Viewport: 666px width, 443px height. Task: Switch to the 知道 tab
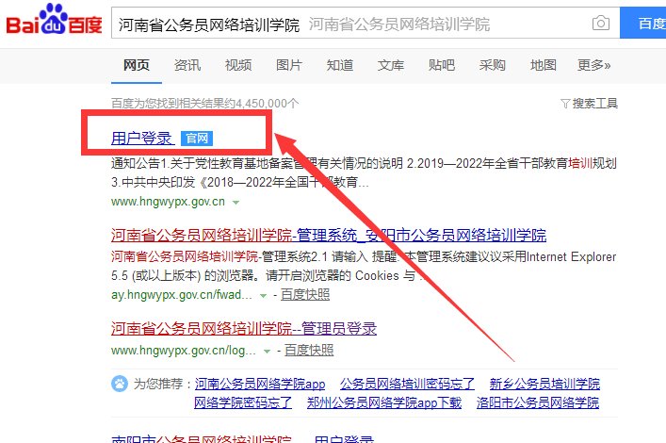[x=340, y=65]
